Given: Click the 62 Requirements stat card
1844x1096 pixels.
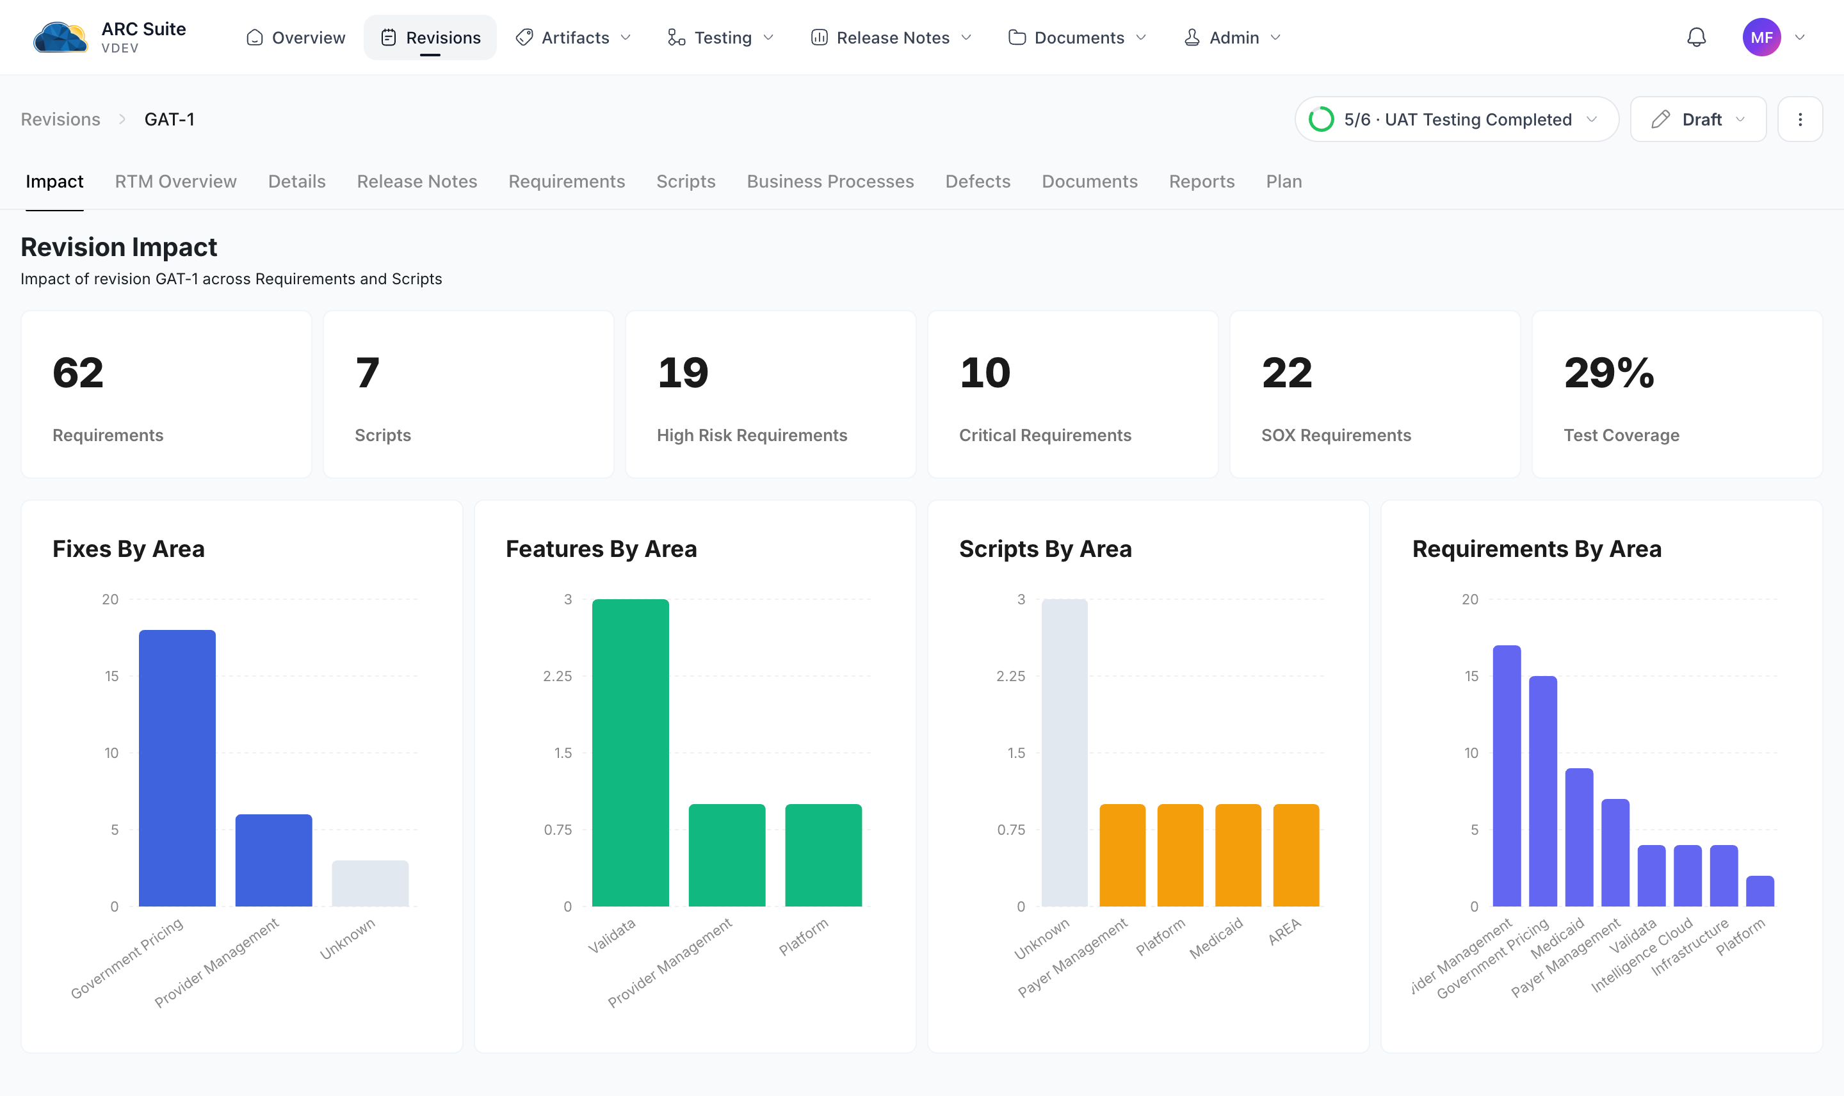Looking at the screenshot, I should coord(166,394).
